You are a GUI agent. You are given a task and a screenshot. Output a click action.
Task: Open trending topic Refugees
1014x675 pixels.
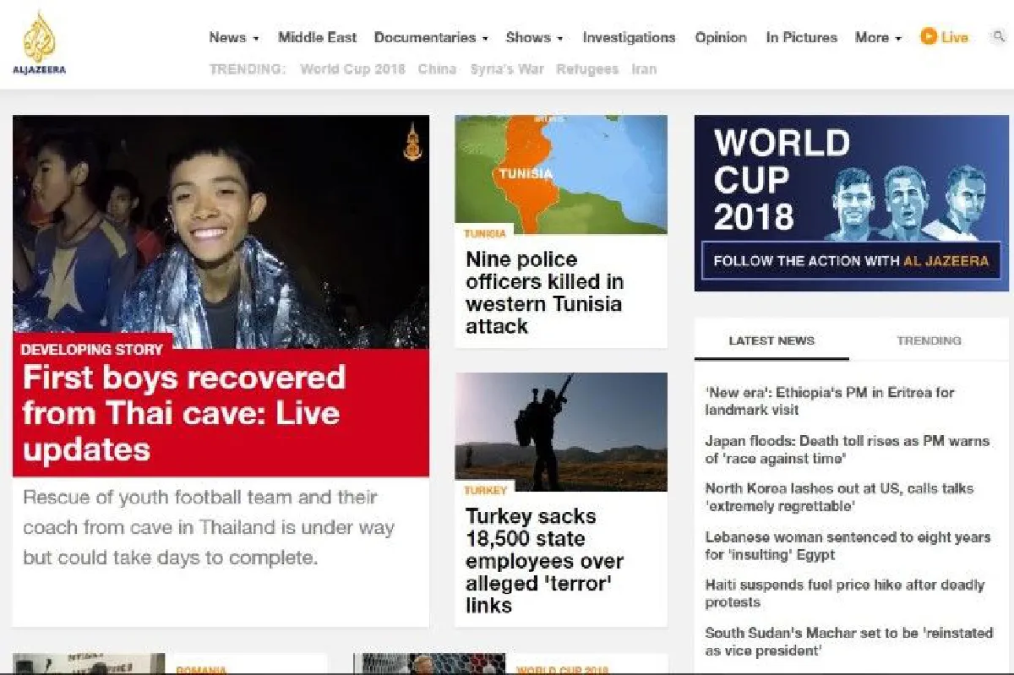[x=587, y=69]
